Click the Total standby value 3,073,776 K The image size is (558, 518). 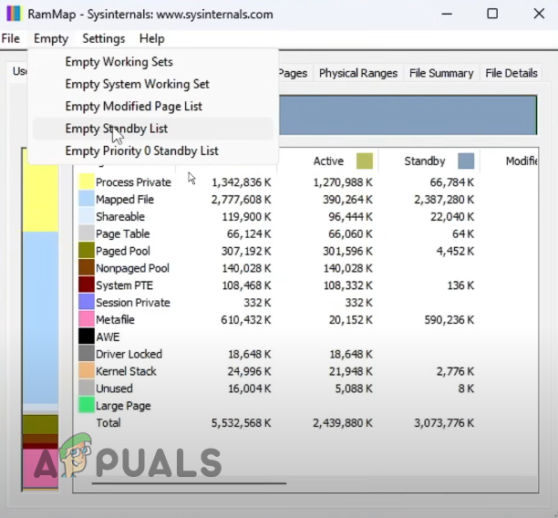tap(444, 423)
